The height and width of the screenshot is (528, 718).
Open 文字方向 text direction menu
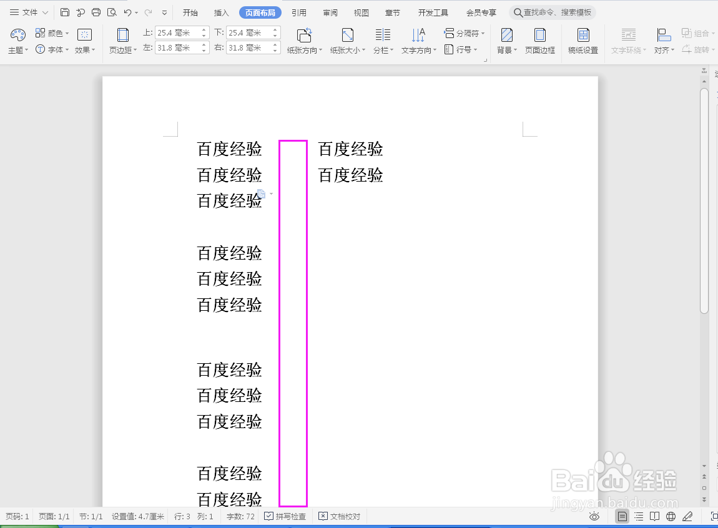tap(418, 41)
